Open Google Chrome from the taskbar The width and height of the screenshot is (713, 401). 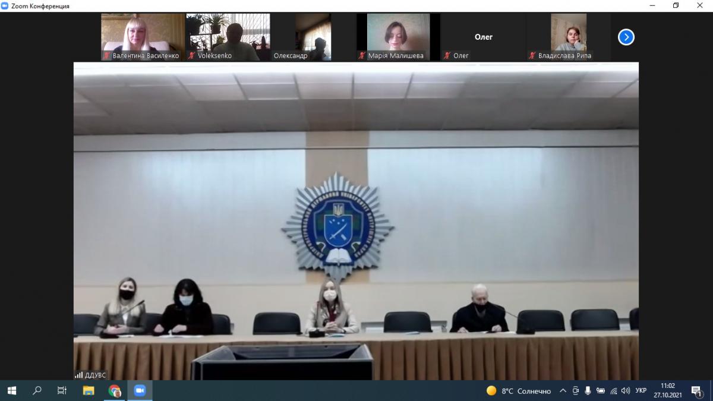pos(114,390)
